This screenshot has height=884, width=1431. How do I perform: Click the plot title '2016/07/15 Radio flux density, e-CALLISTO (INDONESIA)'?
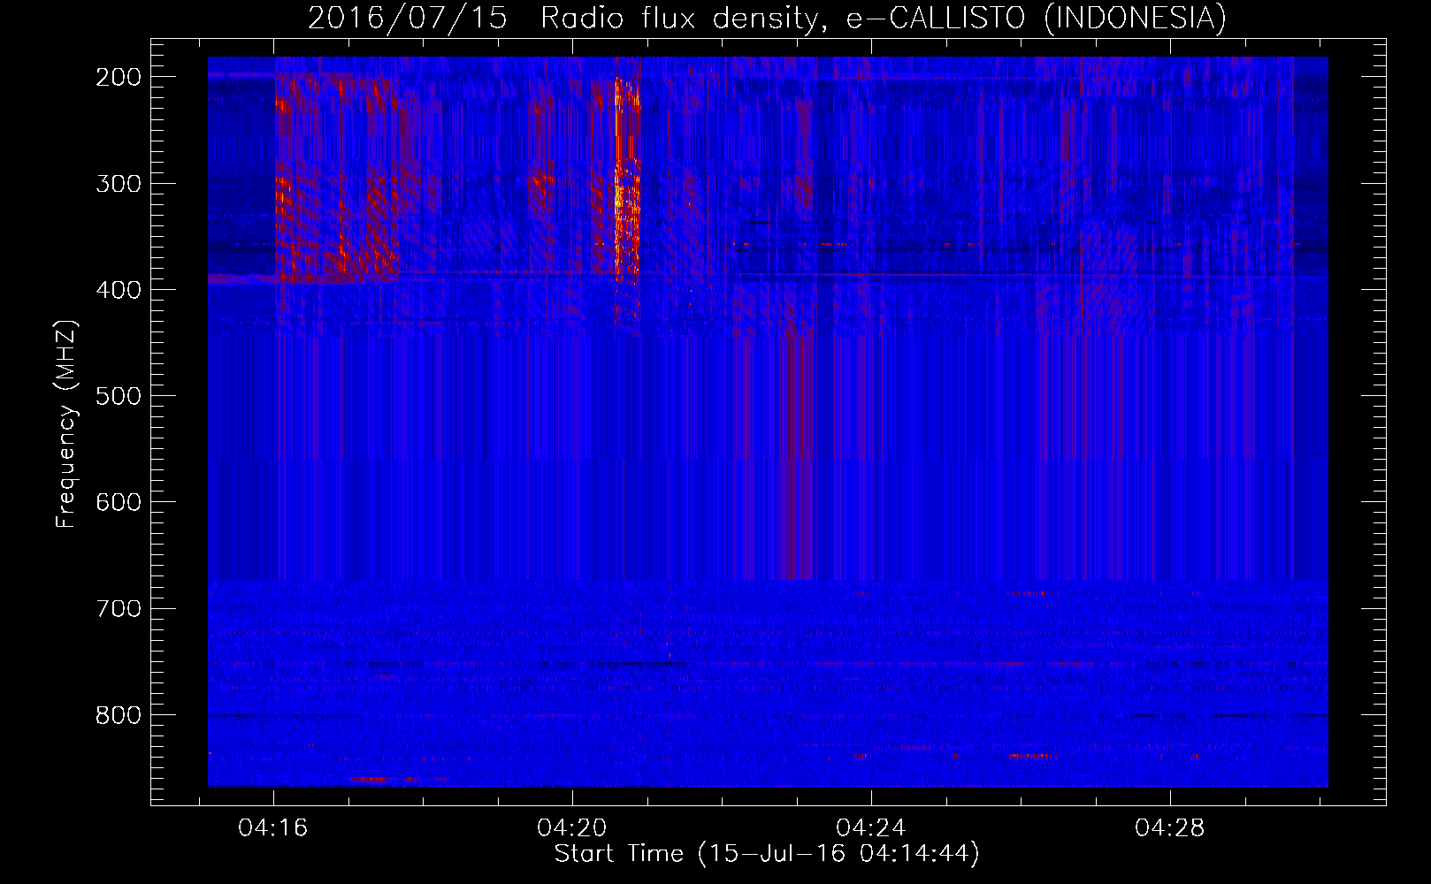pyautogui.click(x=767, y=18)
